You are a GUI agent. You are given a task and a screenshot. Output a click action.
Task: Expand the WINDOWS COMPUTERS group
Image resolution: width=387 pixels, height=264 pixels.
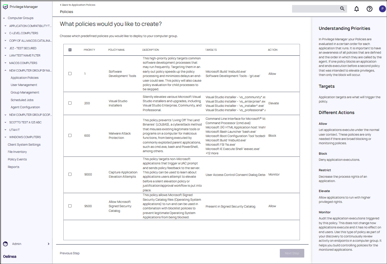5,137
